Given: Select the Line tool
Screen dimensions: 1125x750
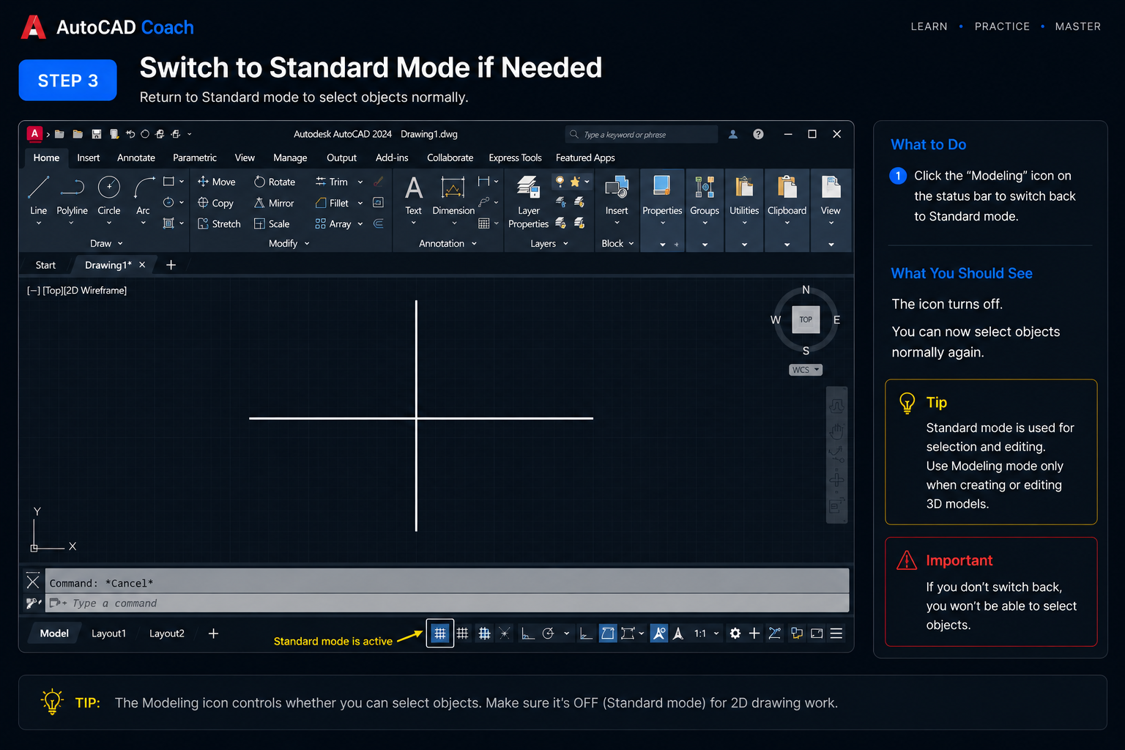Looking at the screenshot, I should coord(38,196).
